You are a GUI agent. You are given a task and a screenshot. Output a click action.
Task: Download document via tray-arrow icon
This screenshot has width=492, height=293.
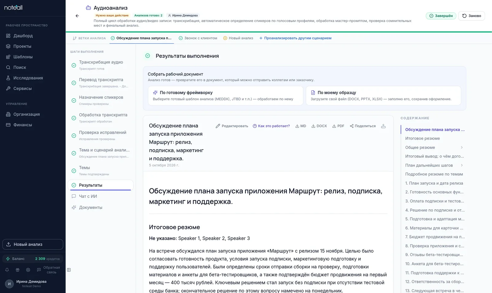[383, 126]
